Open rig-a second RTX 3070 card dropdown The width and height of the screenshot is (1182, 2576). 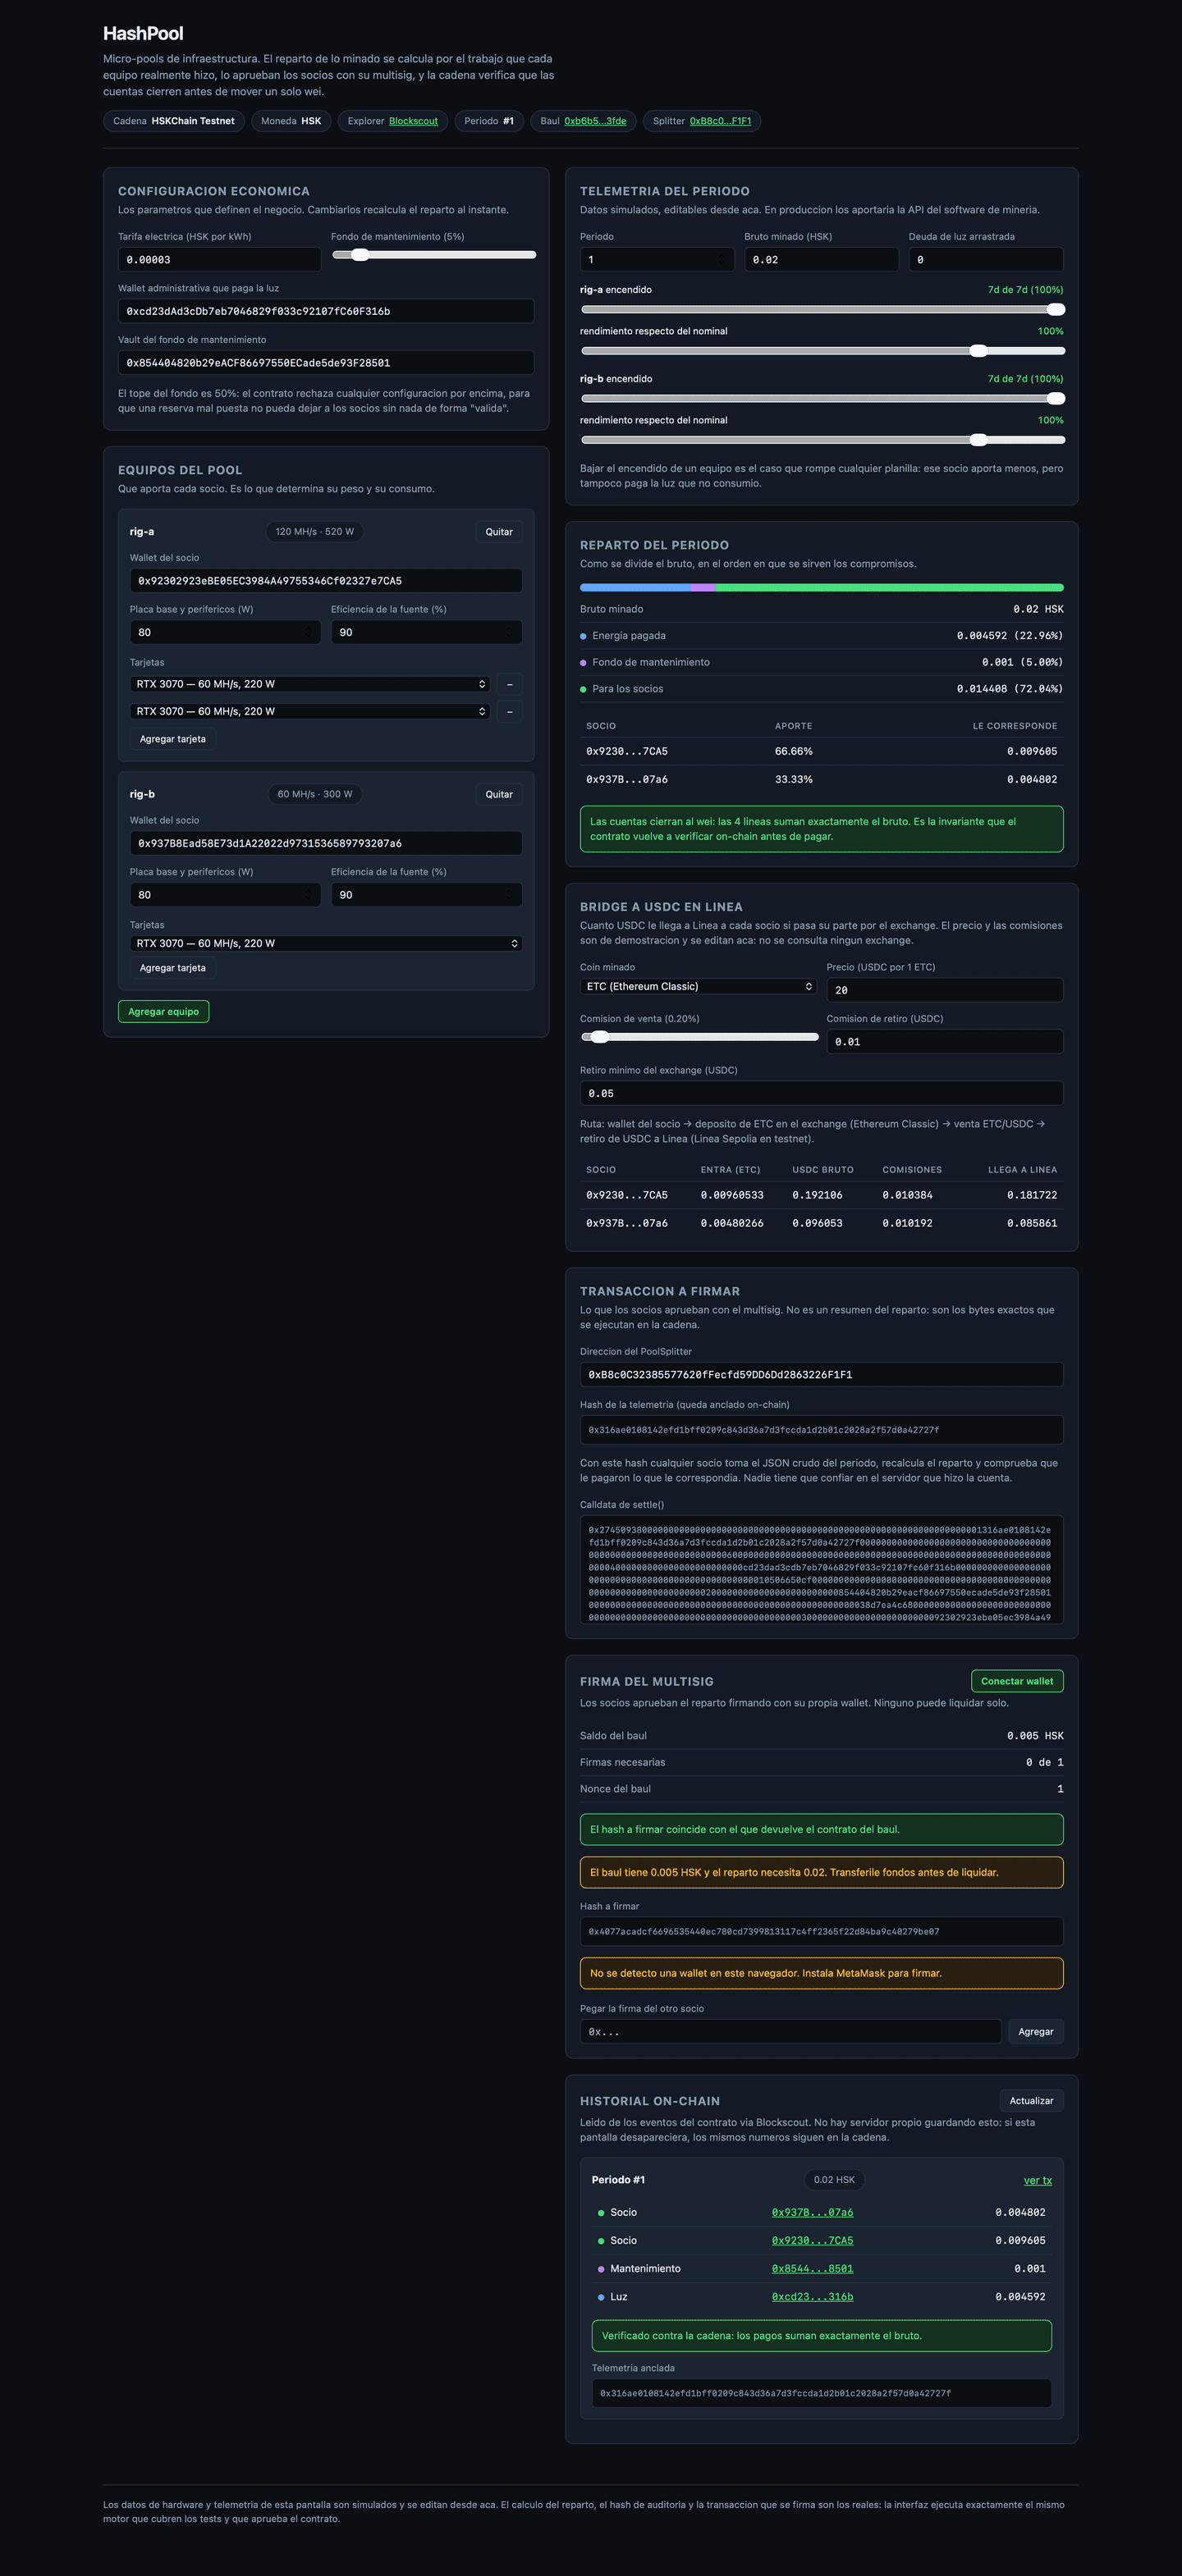tap(310, 711)
